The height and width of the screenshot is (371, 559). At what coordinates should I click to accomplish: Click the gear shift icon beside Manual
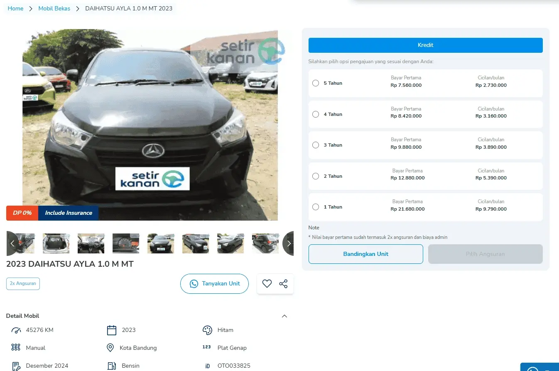pos(16,348)
